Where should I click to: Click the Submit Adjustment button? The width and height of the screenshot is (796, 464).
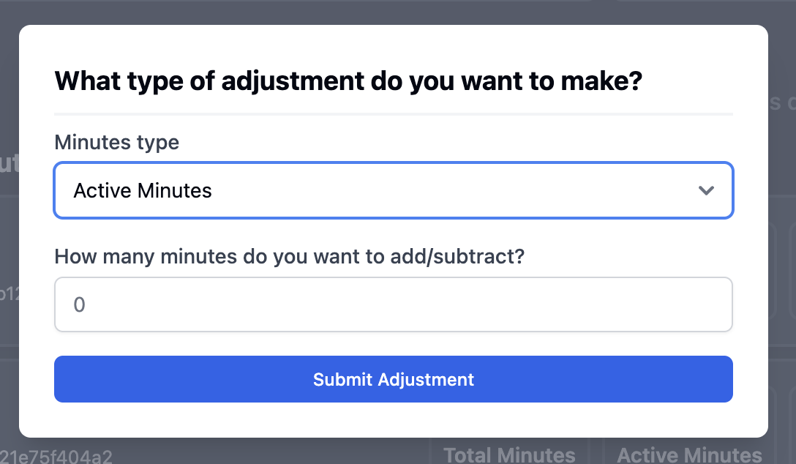click(394, 379)
